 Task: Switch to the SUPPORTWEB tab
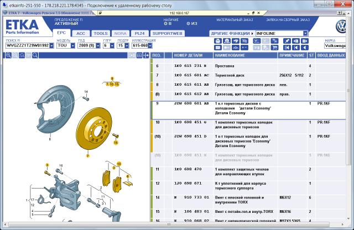click(167, 33)
